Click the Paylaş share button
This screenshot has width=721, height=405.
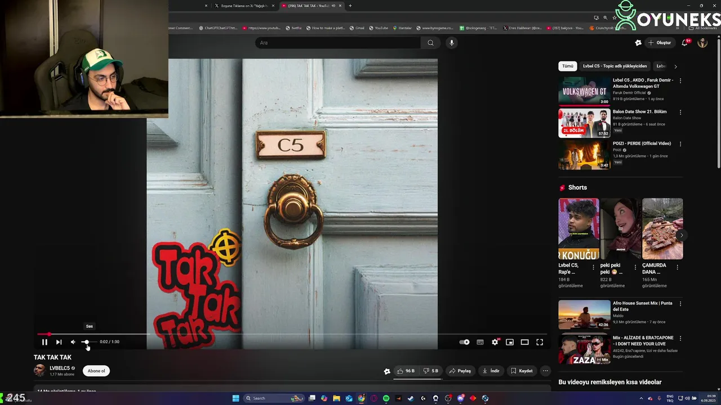pos(460,371)
